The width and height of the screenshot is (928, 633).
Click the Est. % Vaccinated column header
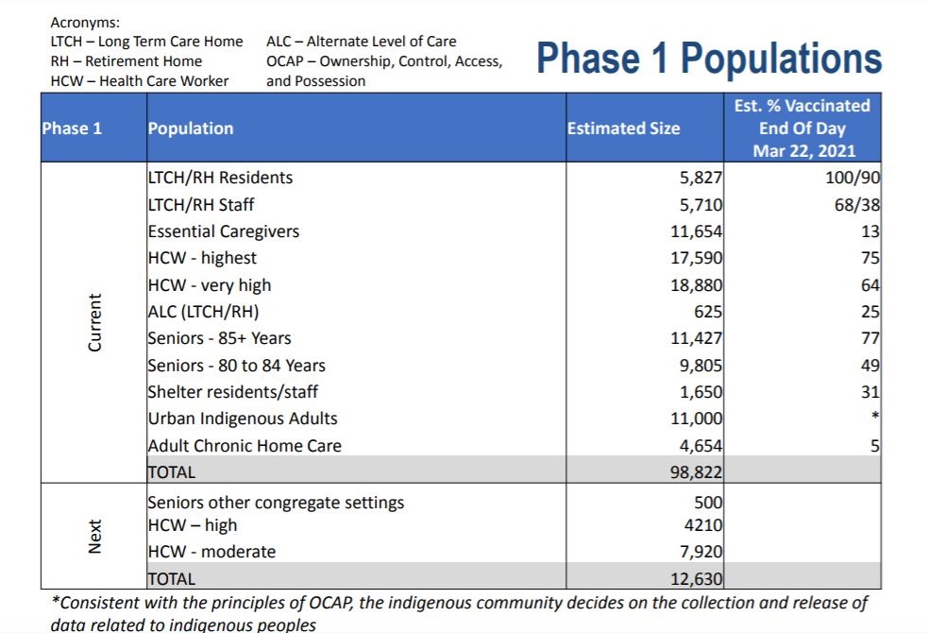801,128
